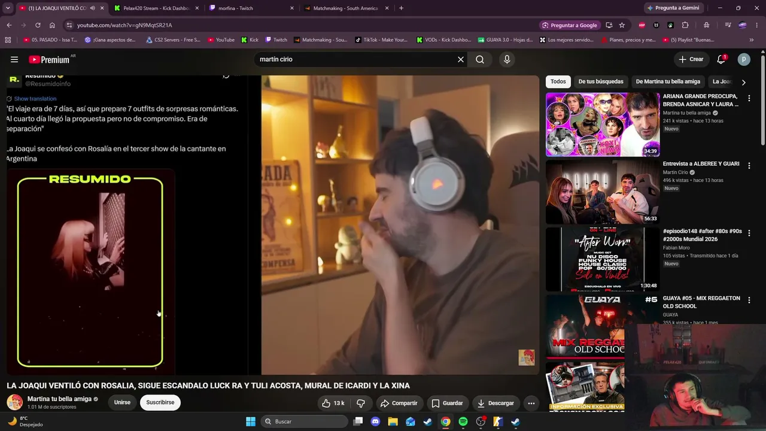Click the Windows taskbar Buscar field
Screen dimensions: 766x431
(304, 421)
